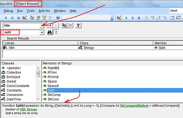Click Go Forward arrow in Object Browser
The image size is (183, 118).
click(x=56, y=25)
